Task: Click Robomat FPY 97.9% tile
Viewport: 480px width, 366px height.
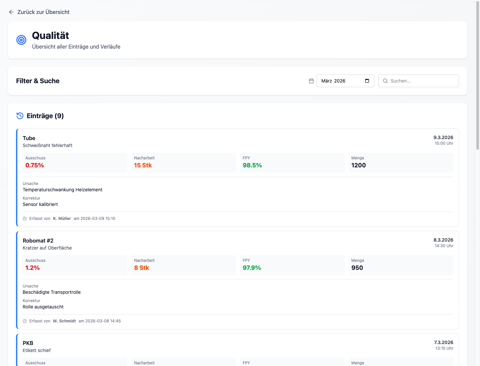Action: 292,265
